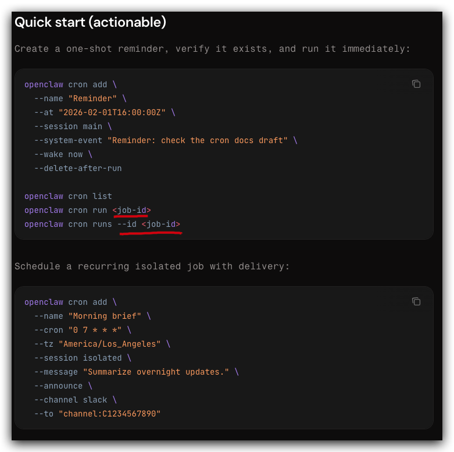Click the '--wake now' line

(x=63, y=154)
